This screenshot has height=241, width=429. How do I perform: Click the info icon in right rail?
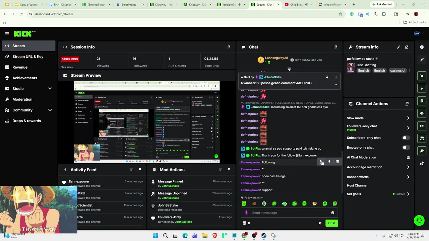point(422,47)
